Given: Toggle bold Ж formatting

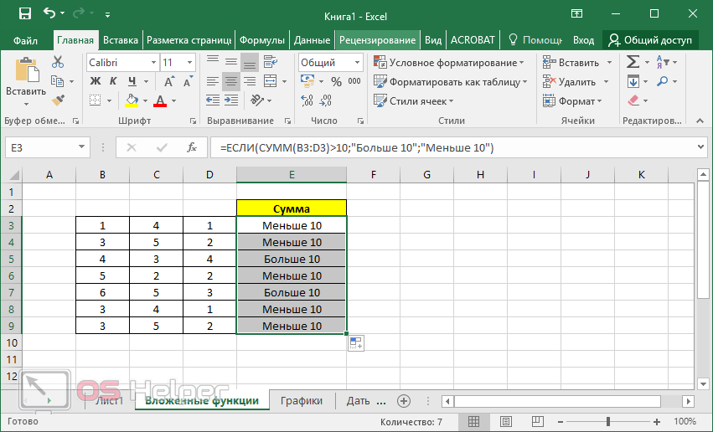Looking at the screenshot, I should [x=95, y=81].
